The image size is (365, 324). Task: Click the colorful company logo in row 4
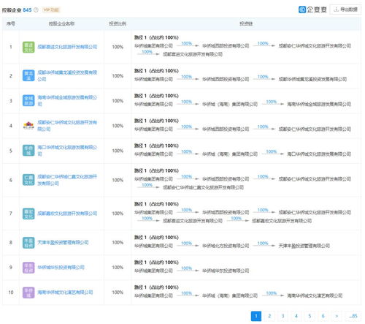[x=28, y=126]
